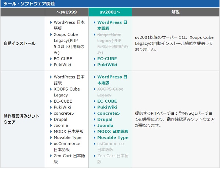Click green WordPress 日本語版 in 動作確認済みソフトウェア row, sv2001~ column
The width and height of the screenshot is (220, 169).
(x=112, y=80)
